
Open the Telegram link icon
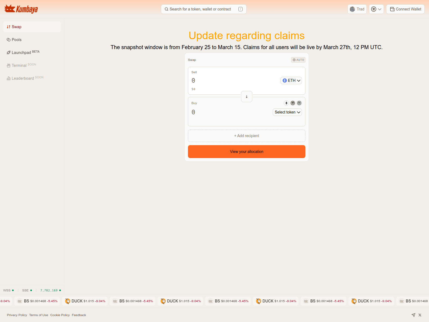[413, 315]
